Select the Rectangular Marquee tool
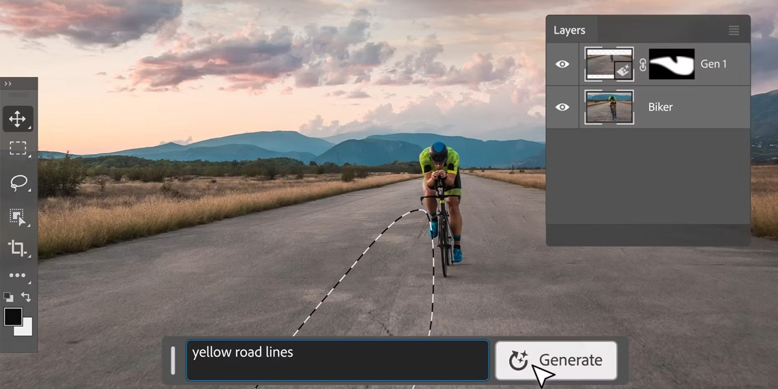 pyautogui.click(x=18, y=148)
